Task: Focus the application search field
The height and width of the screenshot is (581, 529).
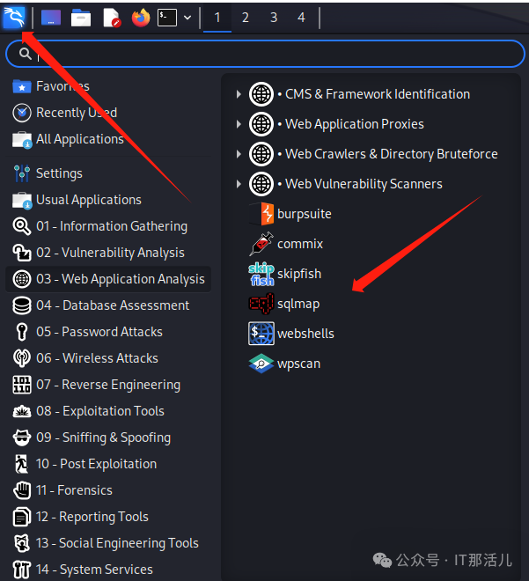Action: (265, 54)
